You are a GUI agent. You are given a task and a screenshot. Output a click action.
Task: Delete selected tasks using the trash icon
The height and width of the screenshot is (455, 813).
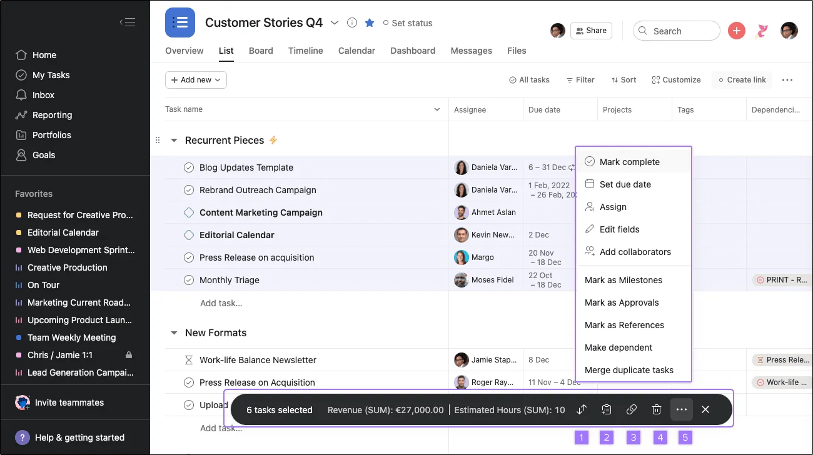point(656,409)
